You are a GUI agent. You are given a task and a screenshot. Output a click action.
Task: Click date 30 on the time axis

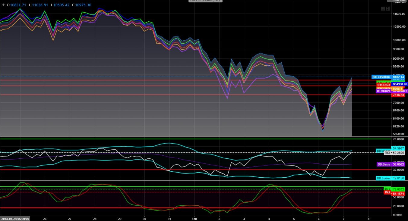(144, 219)
